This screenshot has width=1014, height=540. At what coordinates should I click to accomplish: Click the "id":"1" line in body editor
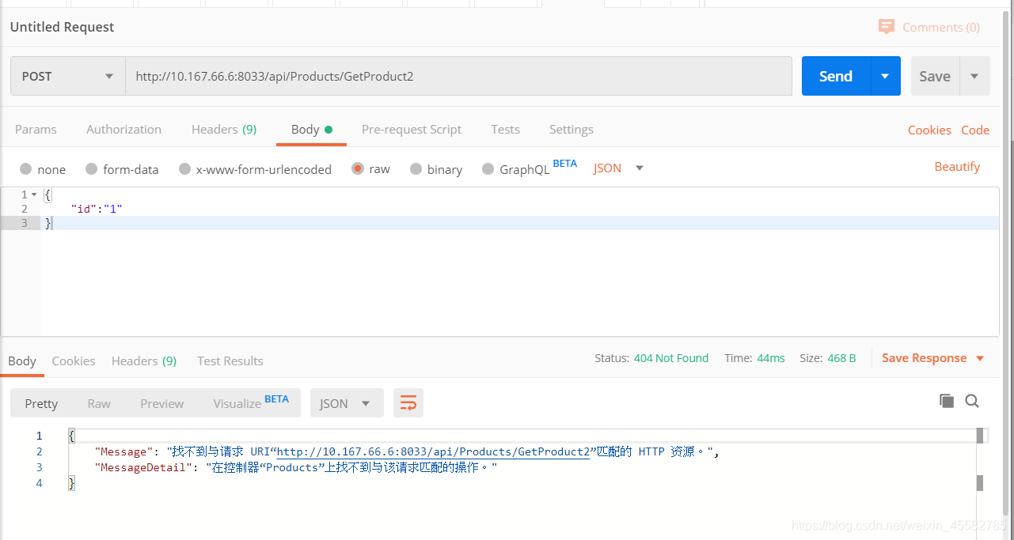[97, 209]
